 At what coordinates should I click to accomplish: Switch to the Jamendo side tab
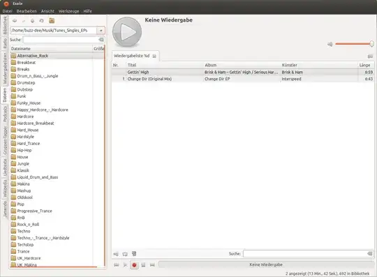(x=5, y=209)
